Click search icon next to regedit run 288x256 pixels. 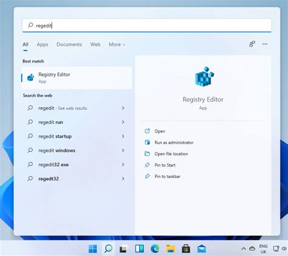(x=30, y=122)
